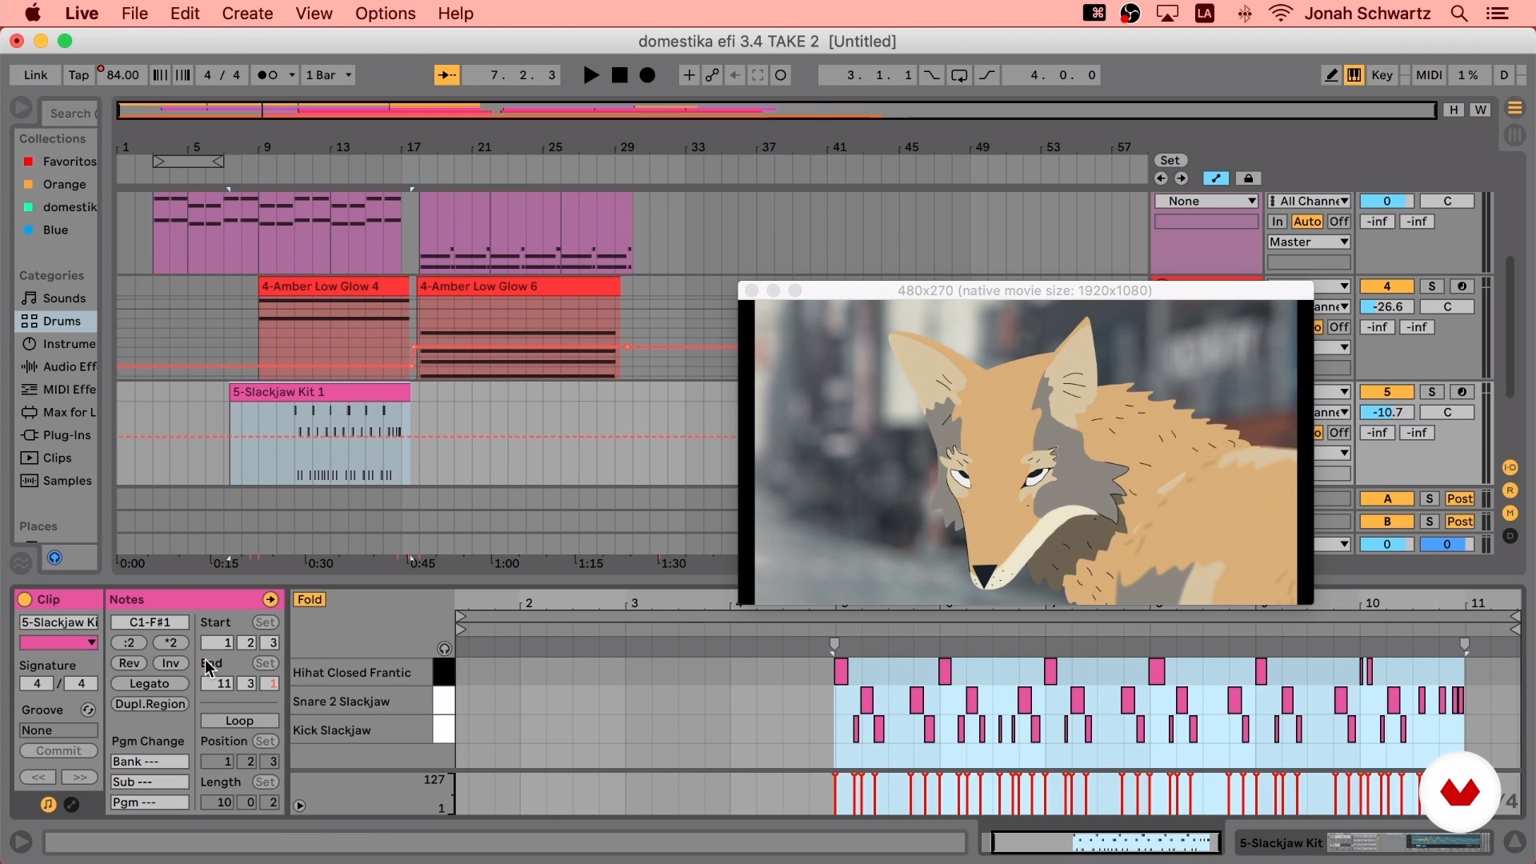Click the H optimize height button
This screenshot has height=864, width=1536.
[x=1454, y=110]
